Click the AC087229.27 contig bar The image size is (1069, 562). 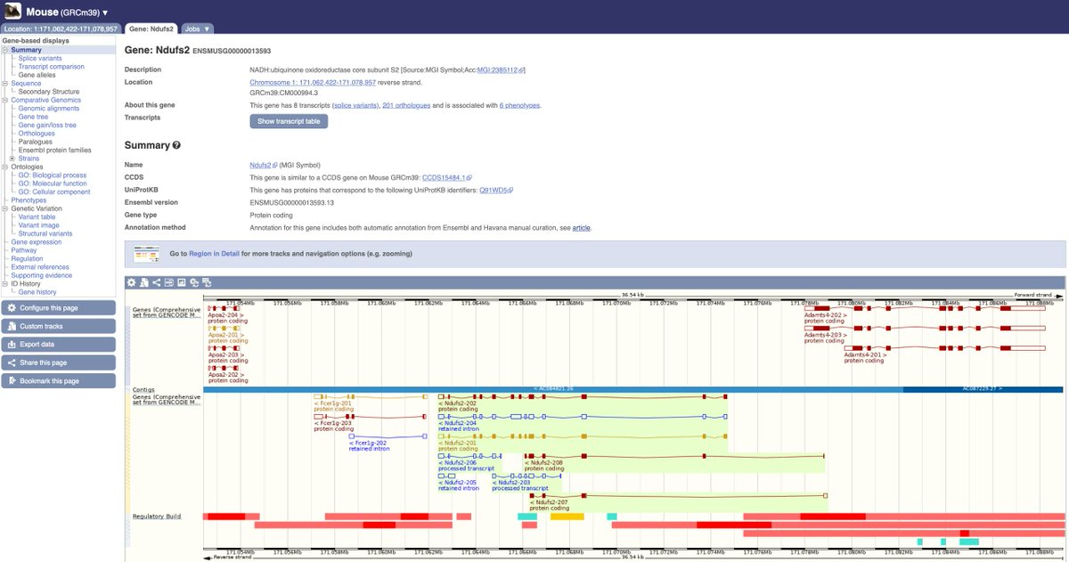(983, 389)
